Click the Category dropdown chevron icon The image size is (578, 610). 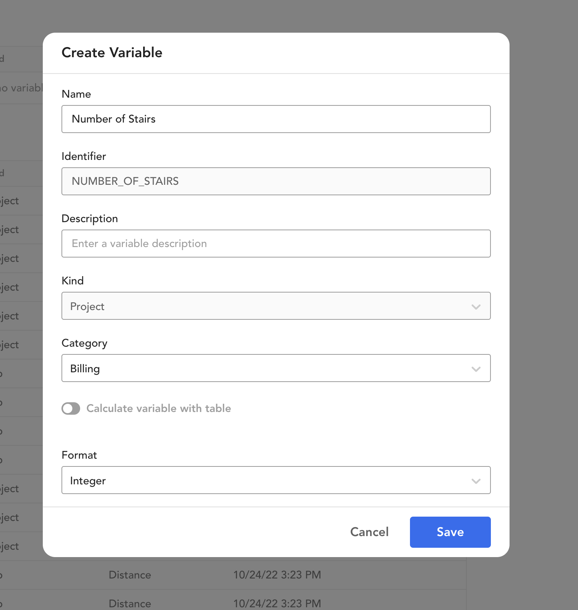coord(476,369)
